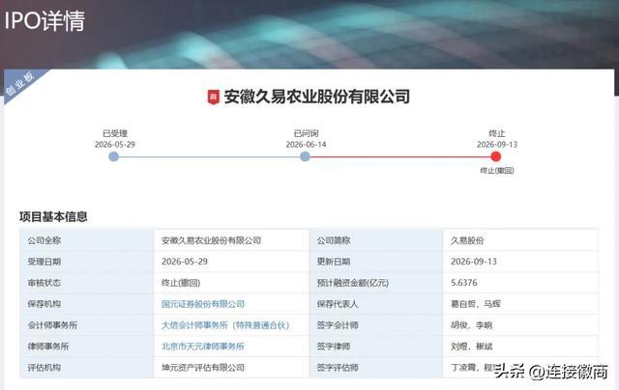Click the 更新日期 label cell
619x390 pixels.
point(376,262)
